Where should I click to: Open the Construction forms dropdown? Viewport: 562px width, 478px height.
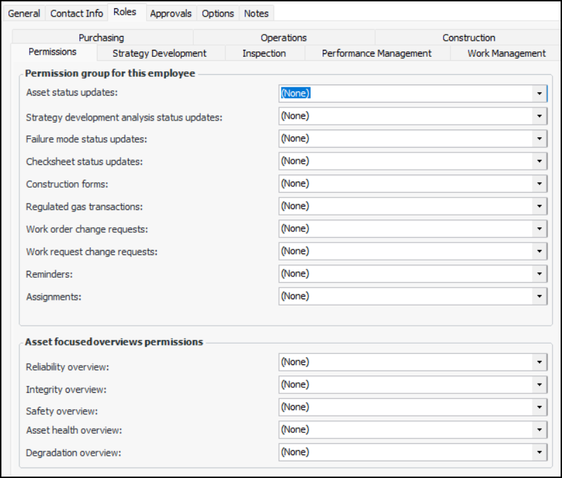(x=539, y=184)
